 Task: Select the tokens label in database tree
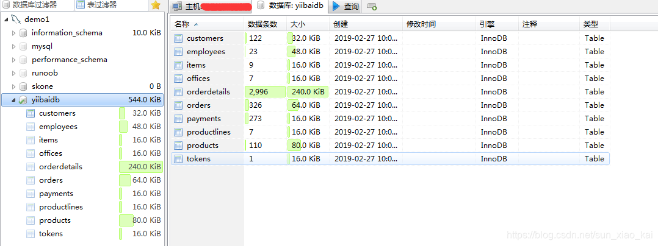click(x=51, y=233)
